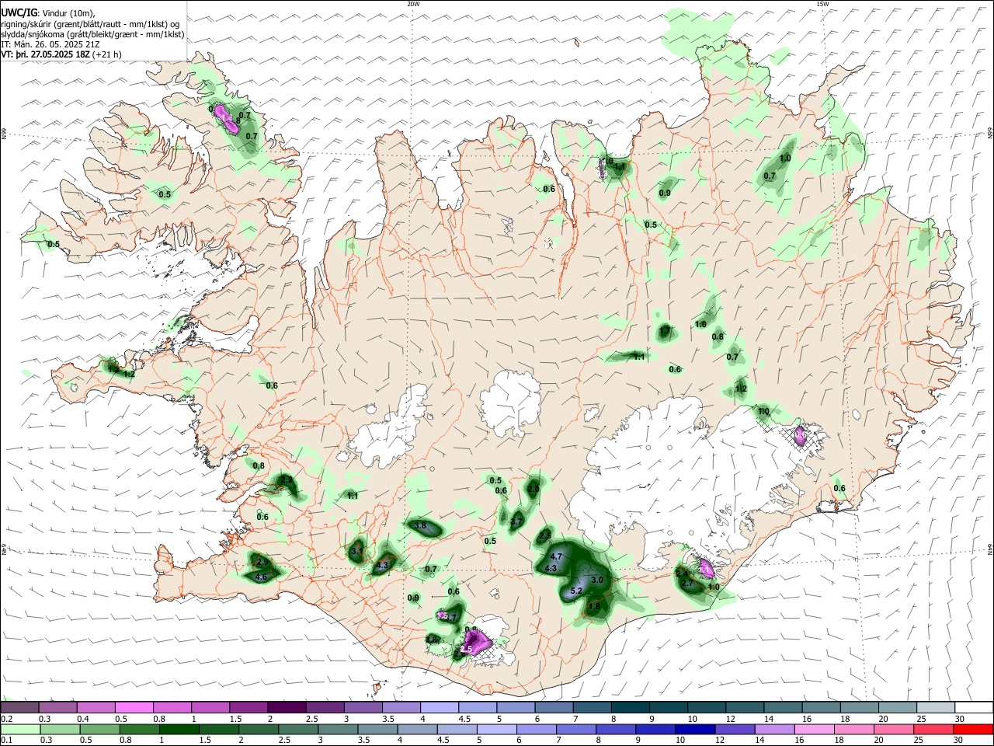Click the slate blue 6 snow-scale swatch
The height and width of the screenshot is (746, 994).
[552, 707]
